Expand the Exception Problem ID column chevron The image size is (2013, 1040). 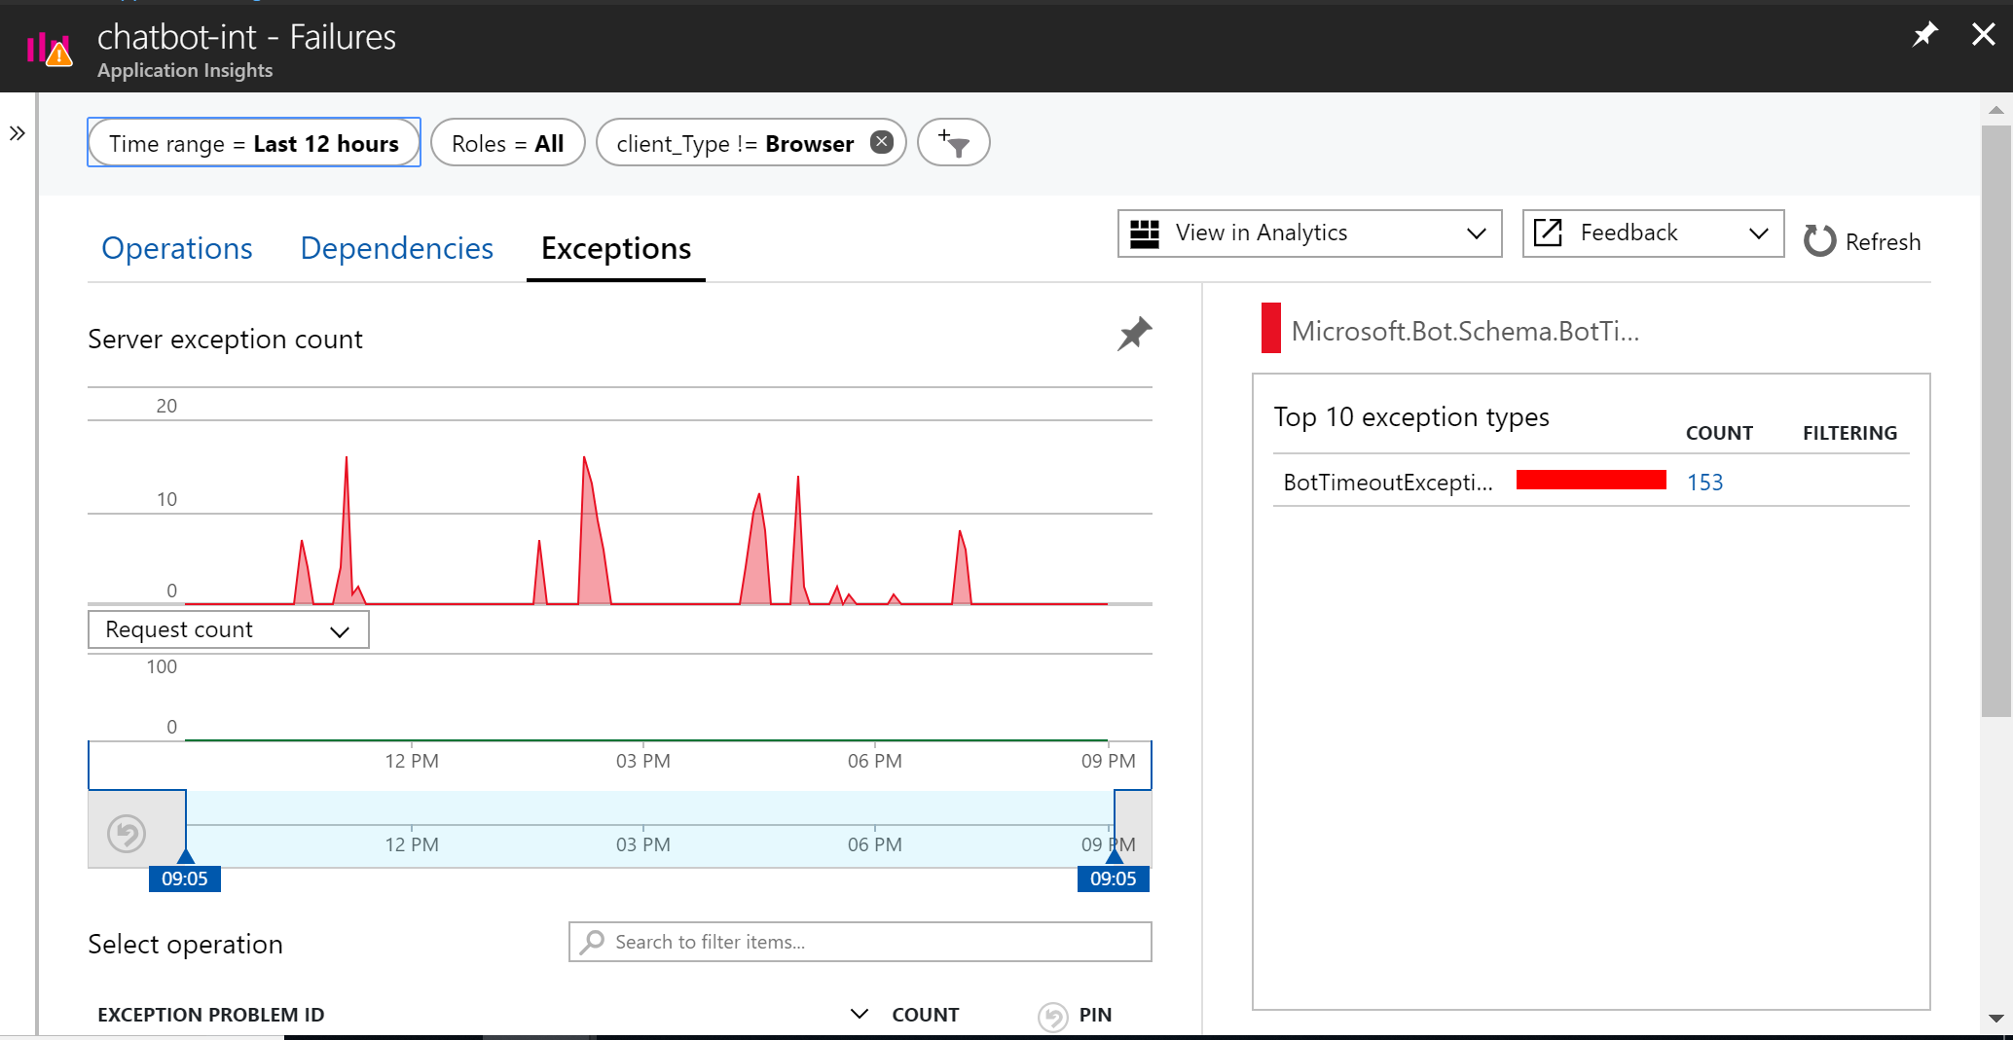coord(859,1014)
